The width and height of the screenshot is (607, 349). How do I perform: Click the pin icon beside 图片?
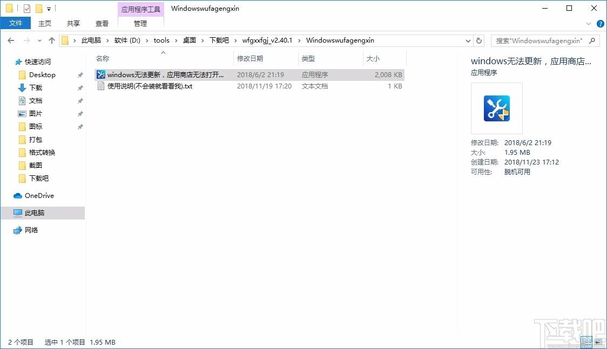click(x=80, y=114)
